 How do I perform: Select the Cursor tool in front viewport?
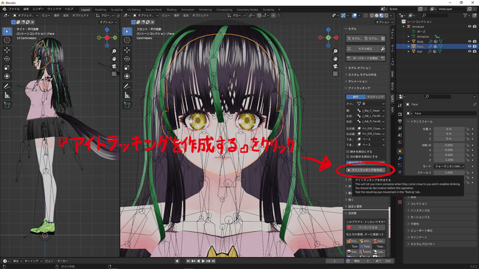coord(127,40)
